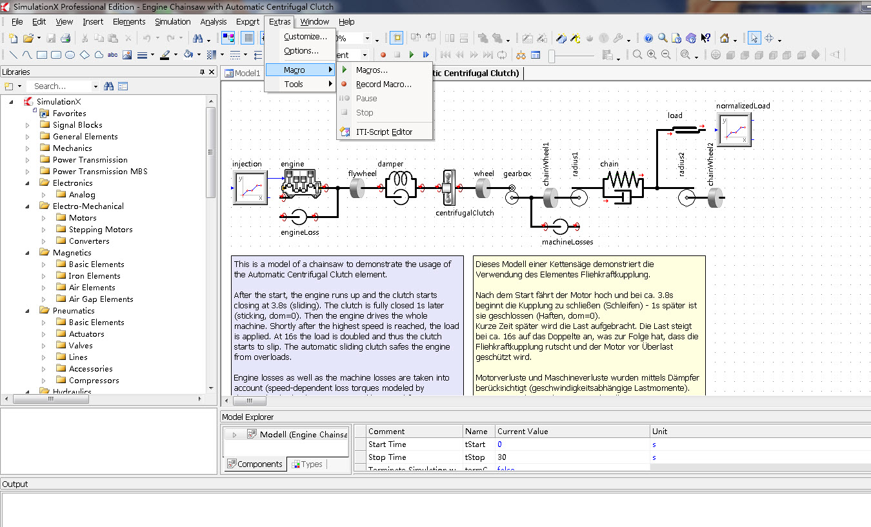Click the blue help question mark icon
The width and height of the screenshot is (871, 527).
pyautogui.click(x=648, y=39)
